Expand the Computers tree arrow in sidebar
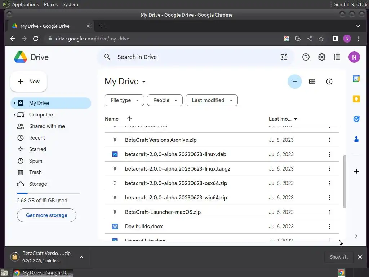The image size is (369, 277). 14,115
